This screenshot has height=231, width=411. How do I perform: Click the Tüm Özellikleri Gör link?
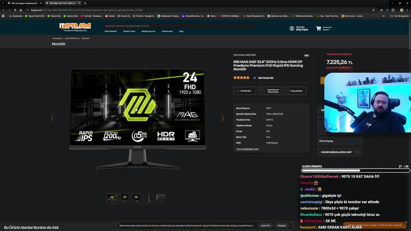(x=247, y=149)
